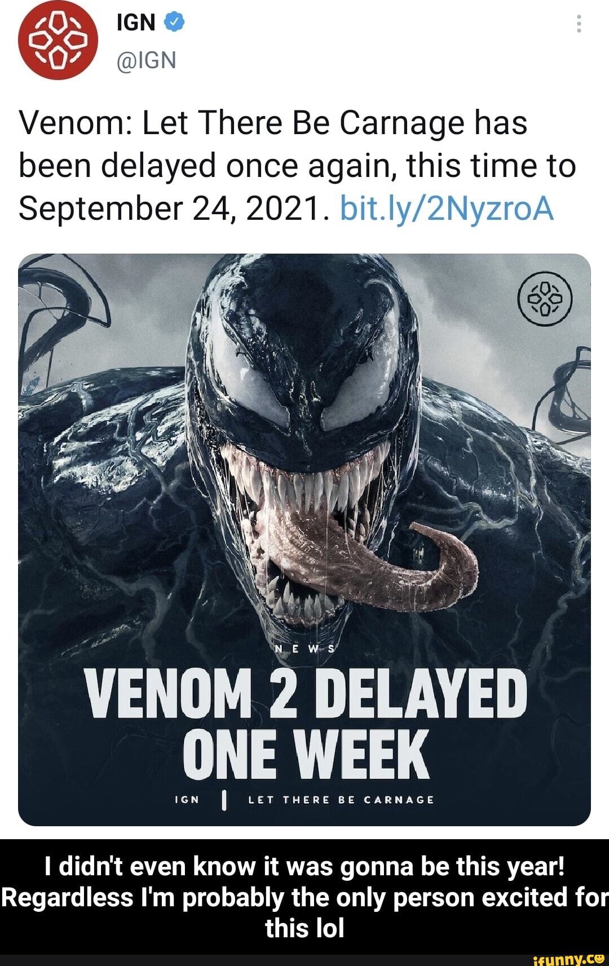609x966 pixels.
Task: Toggle follow on the IGN account
Action: [135, 23]
